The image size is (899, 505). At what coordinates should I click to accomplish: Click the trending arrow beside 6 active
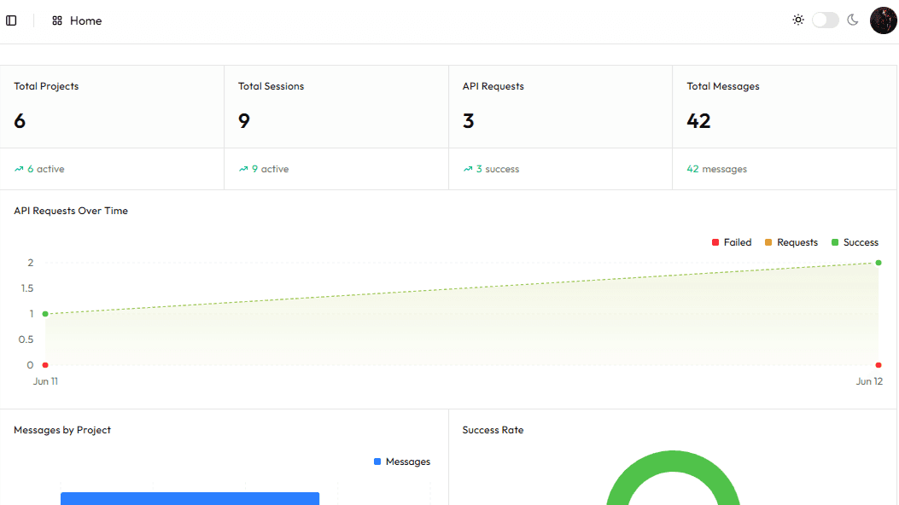[x=19, y=169]
